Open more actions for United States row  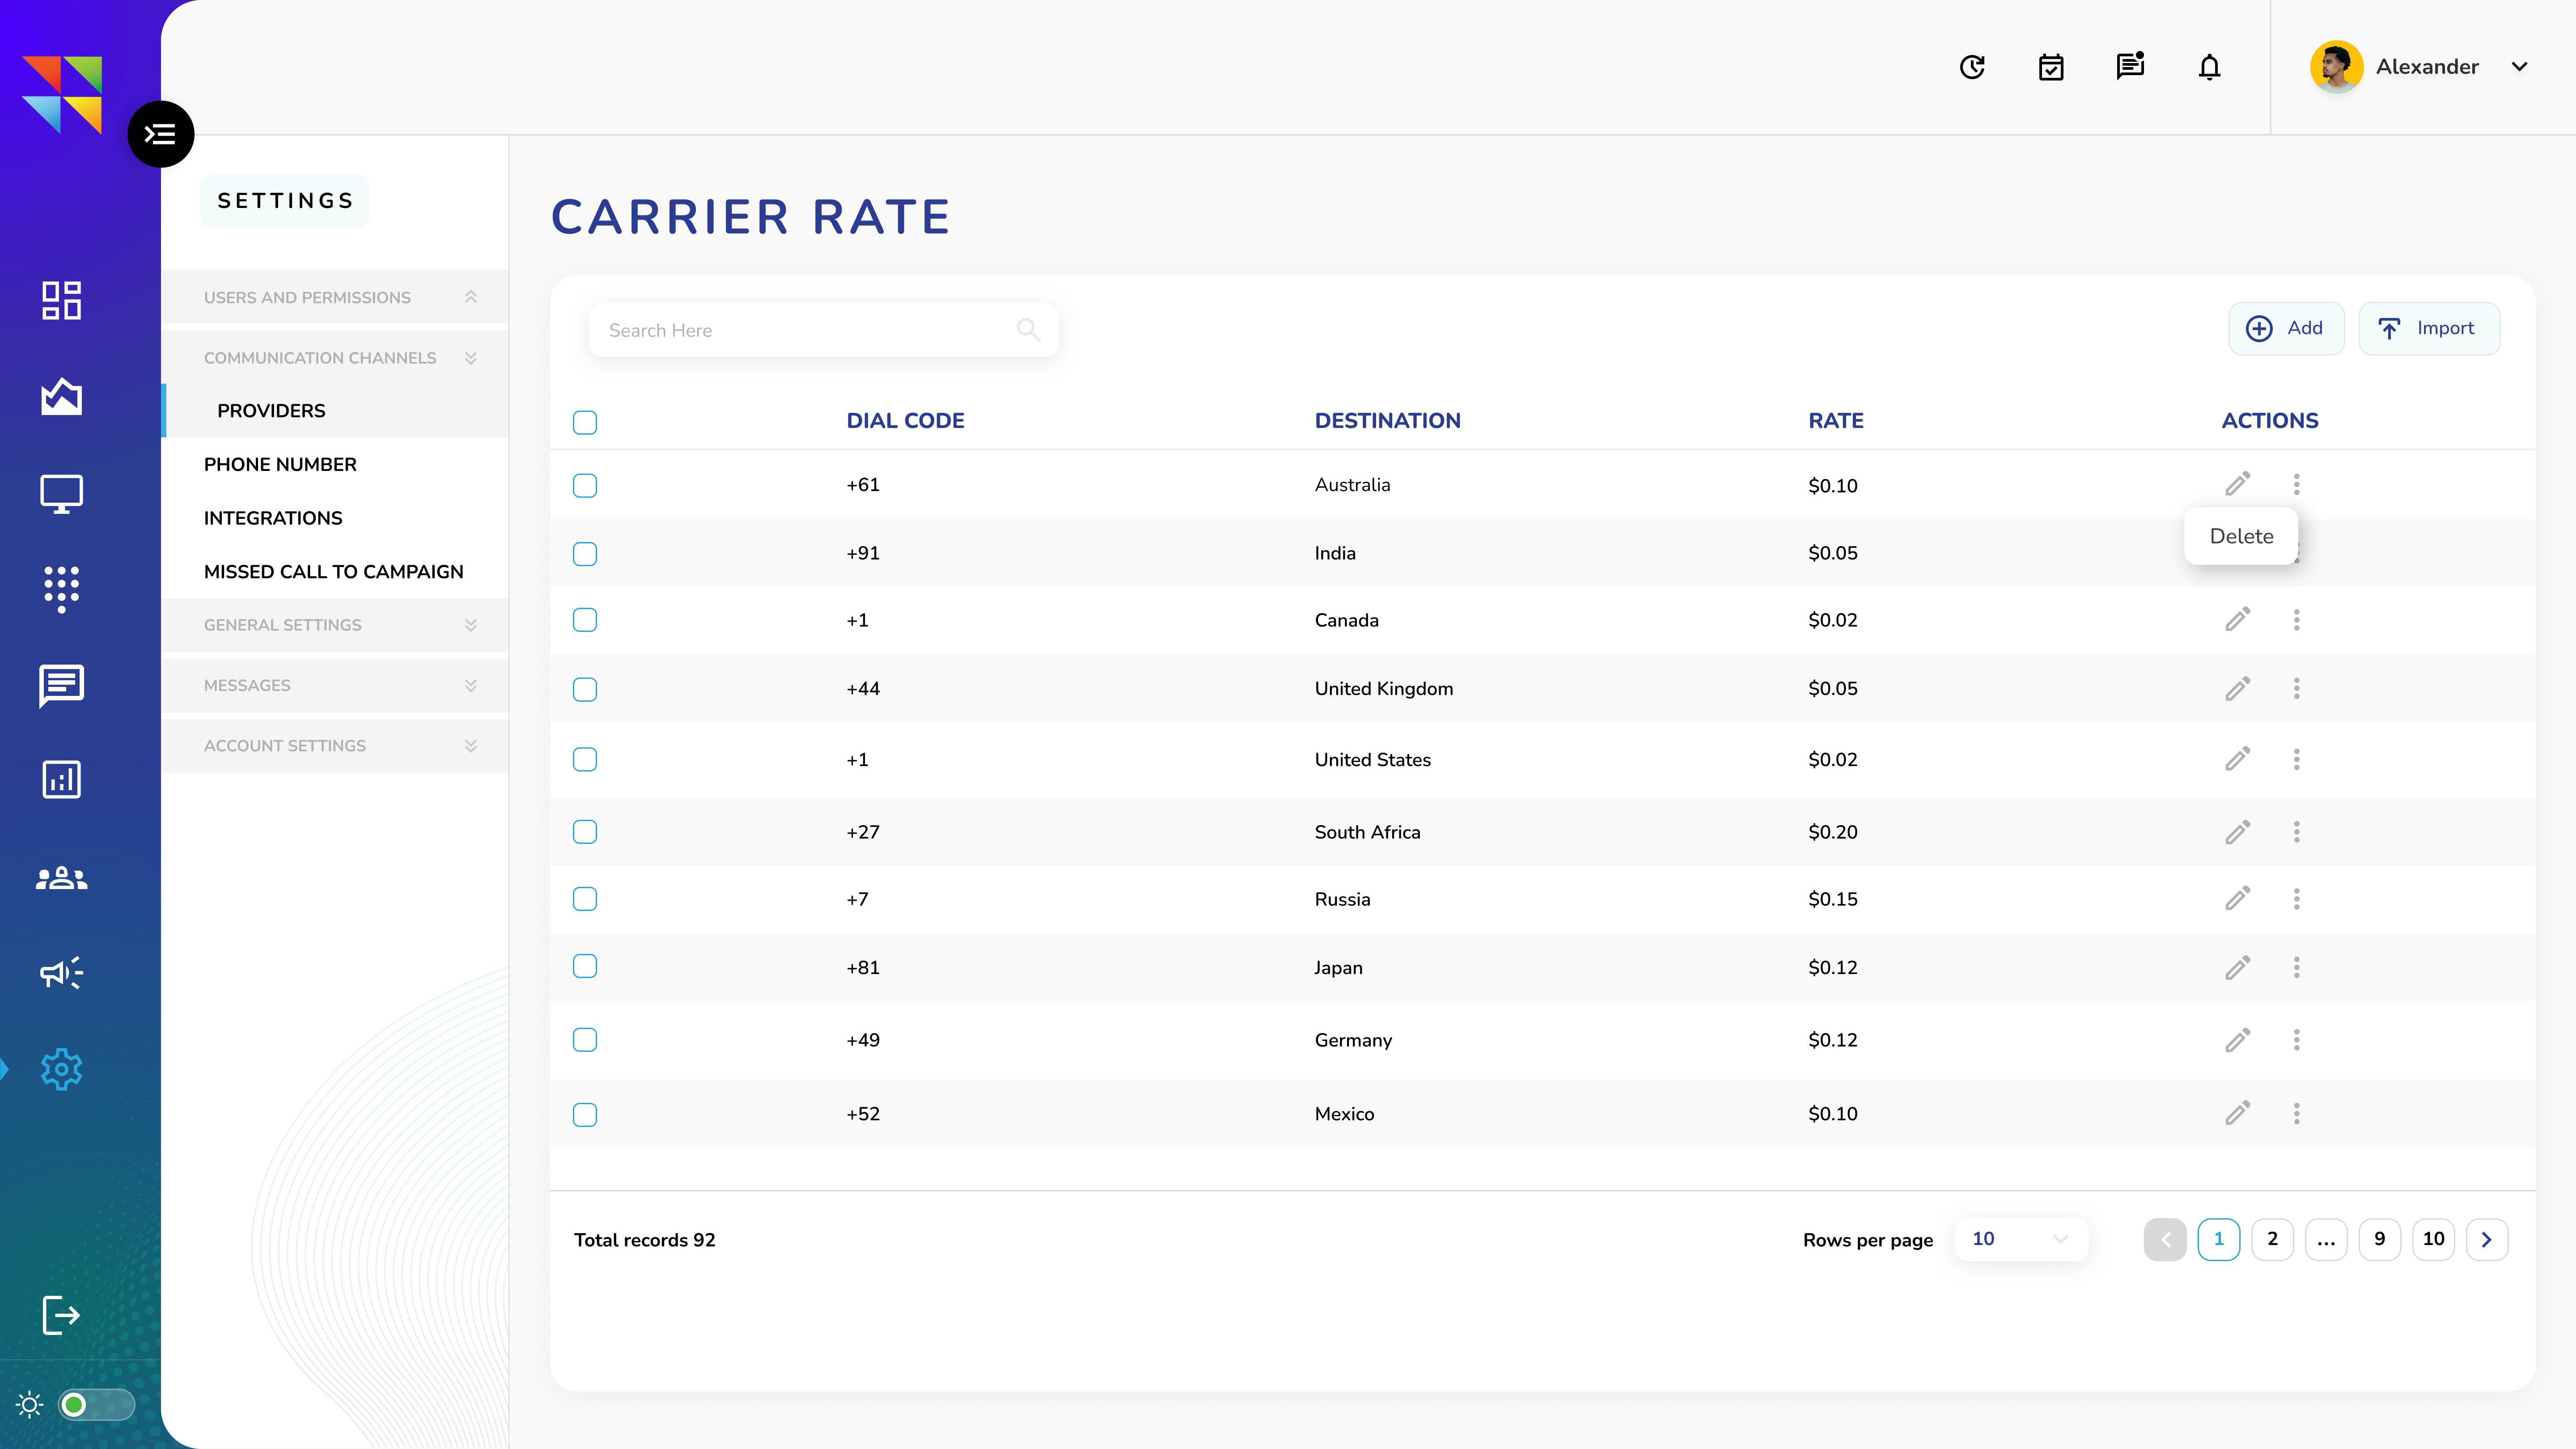(x=2297, y=759)
